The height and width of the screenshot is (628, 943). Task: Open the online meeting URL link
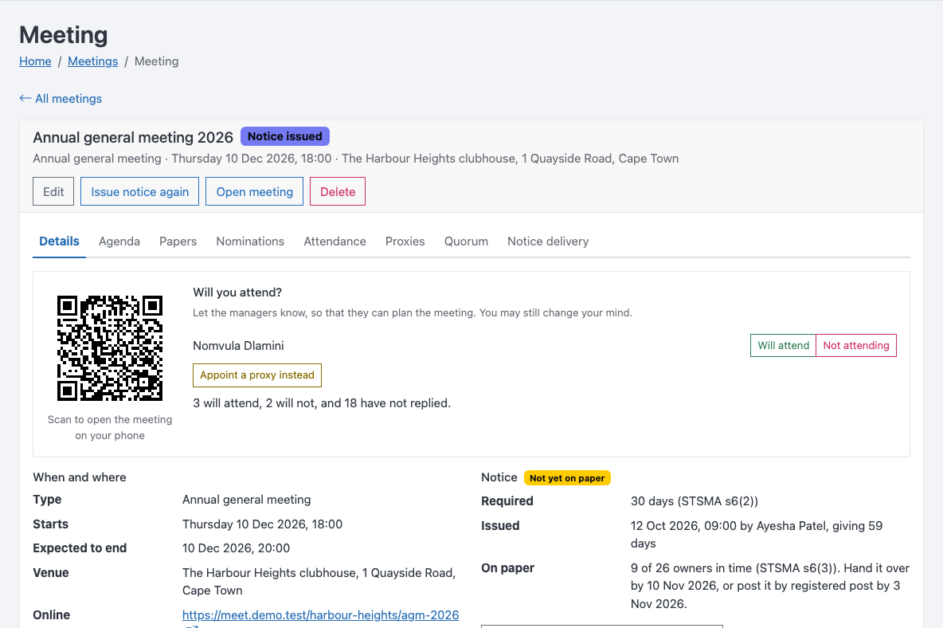pyautogui.click(x=320, y=614)
